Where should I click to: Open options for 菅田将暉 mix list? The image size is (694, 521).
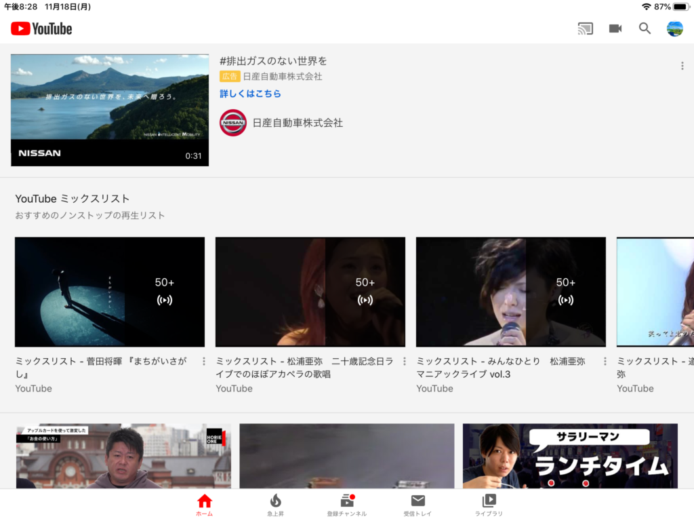point(203,362)
